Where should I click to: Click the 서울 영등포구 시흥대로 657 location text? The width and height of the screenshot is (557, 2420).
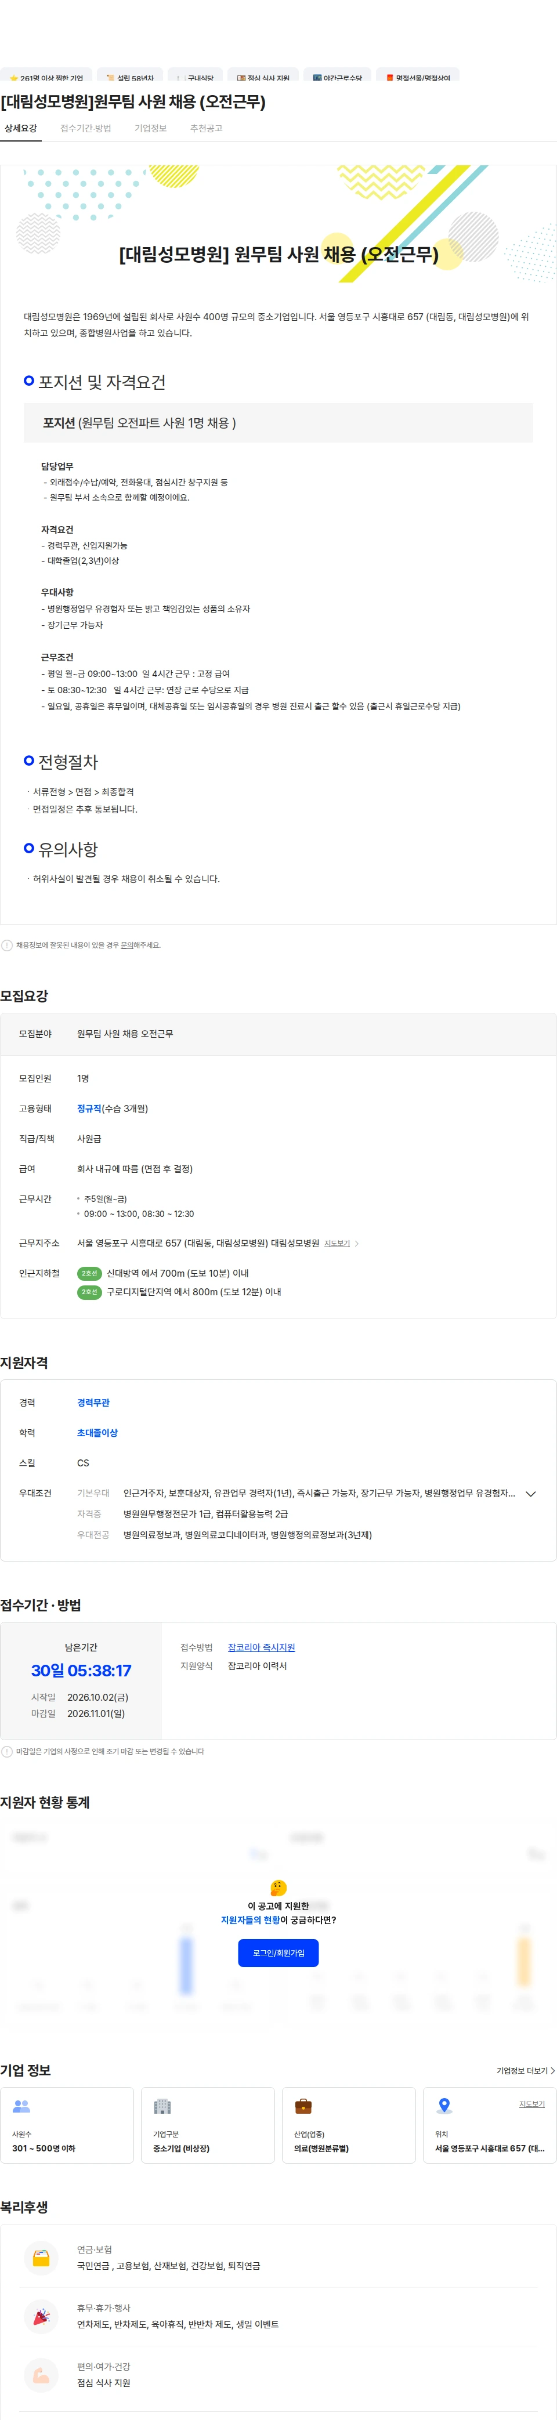tap(489, 2147)
